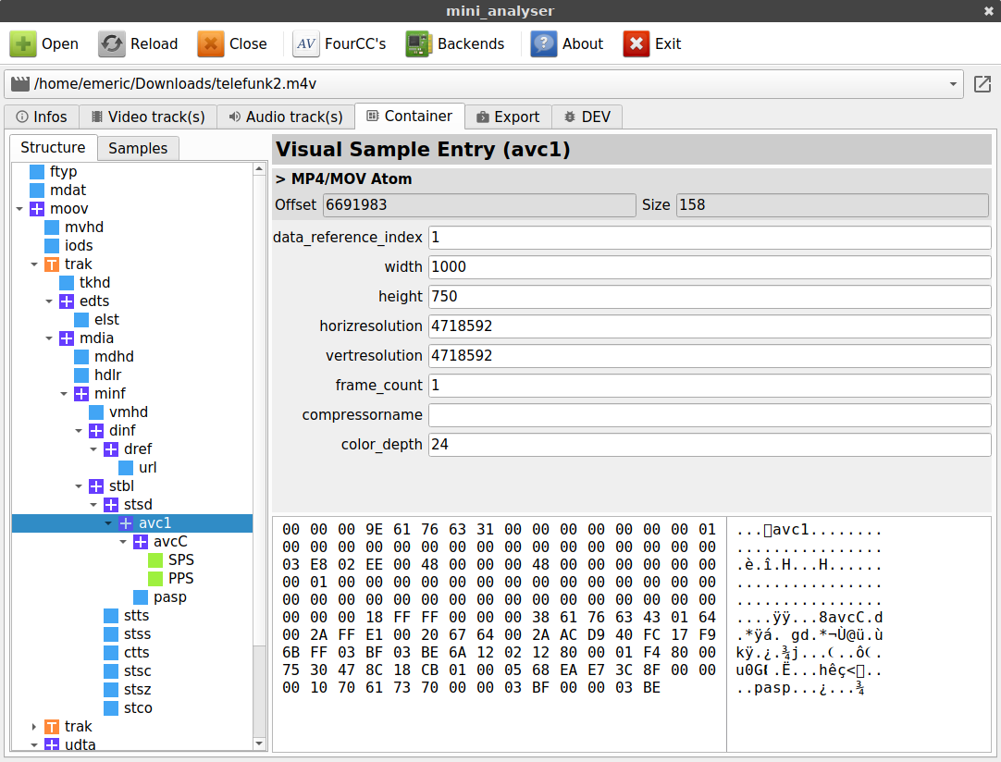Screen dimensions: 1001x762
Task: Switch to the Infos tab
Action: (x=42, y=117)
